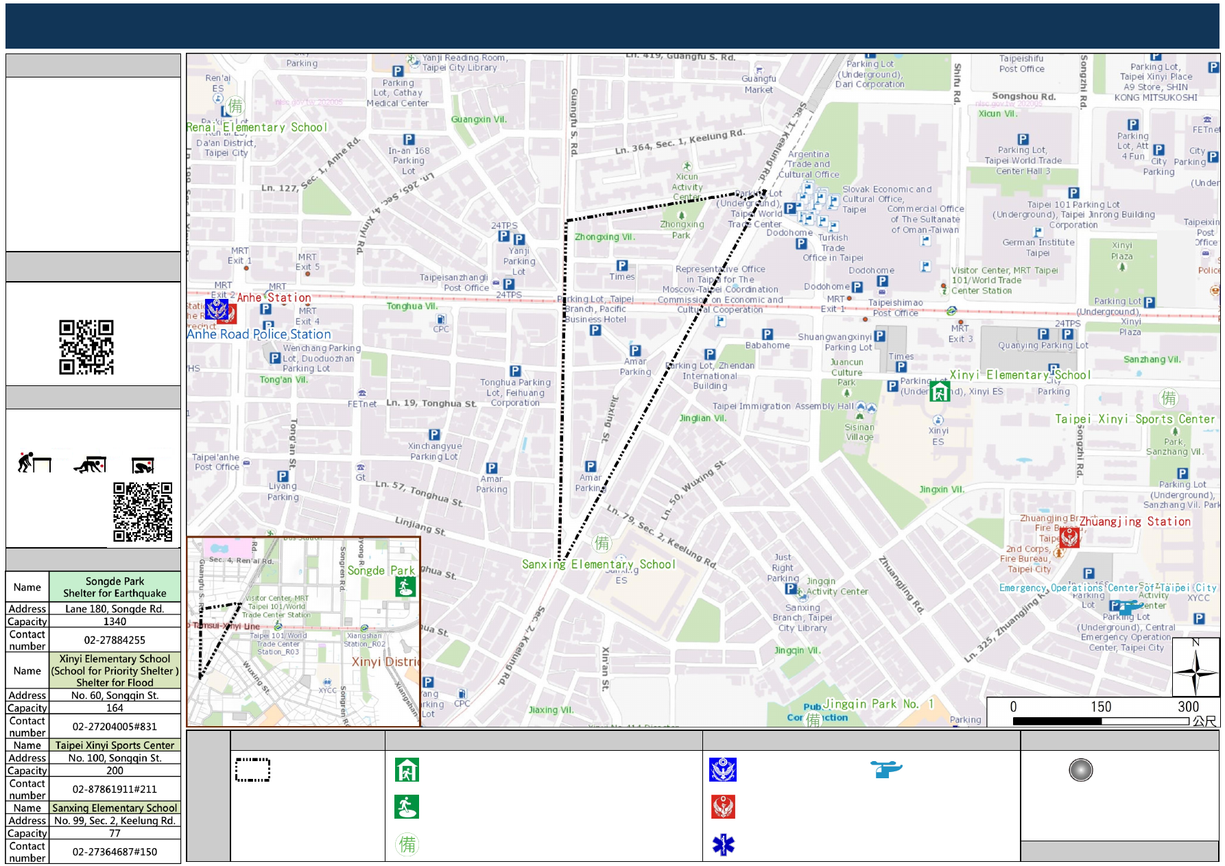Open the inset overview map of Xinyi District

click(303, 632)
